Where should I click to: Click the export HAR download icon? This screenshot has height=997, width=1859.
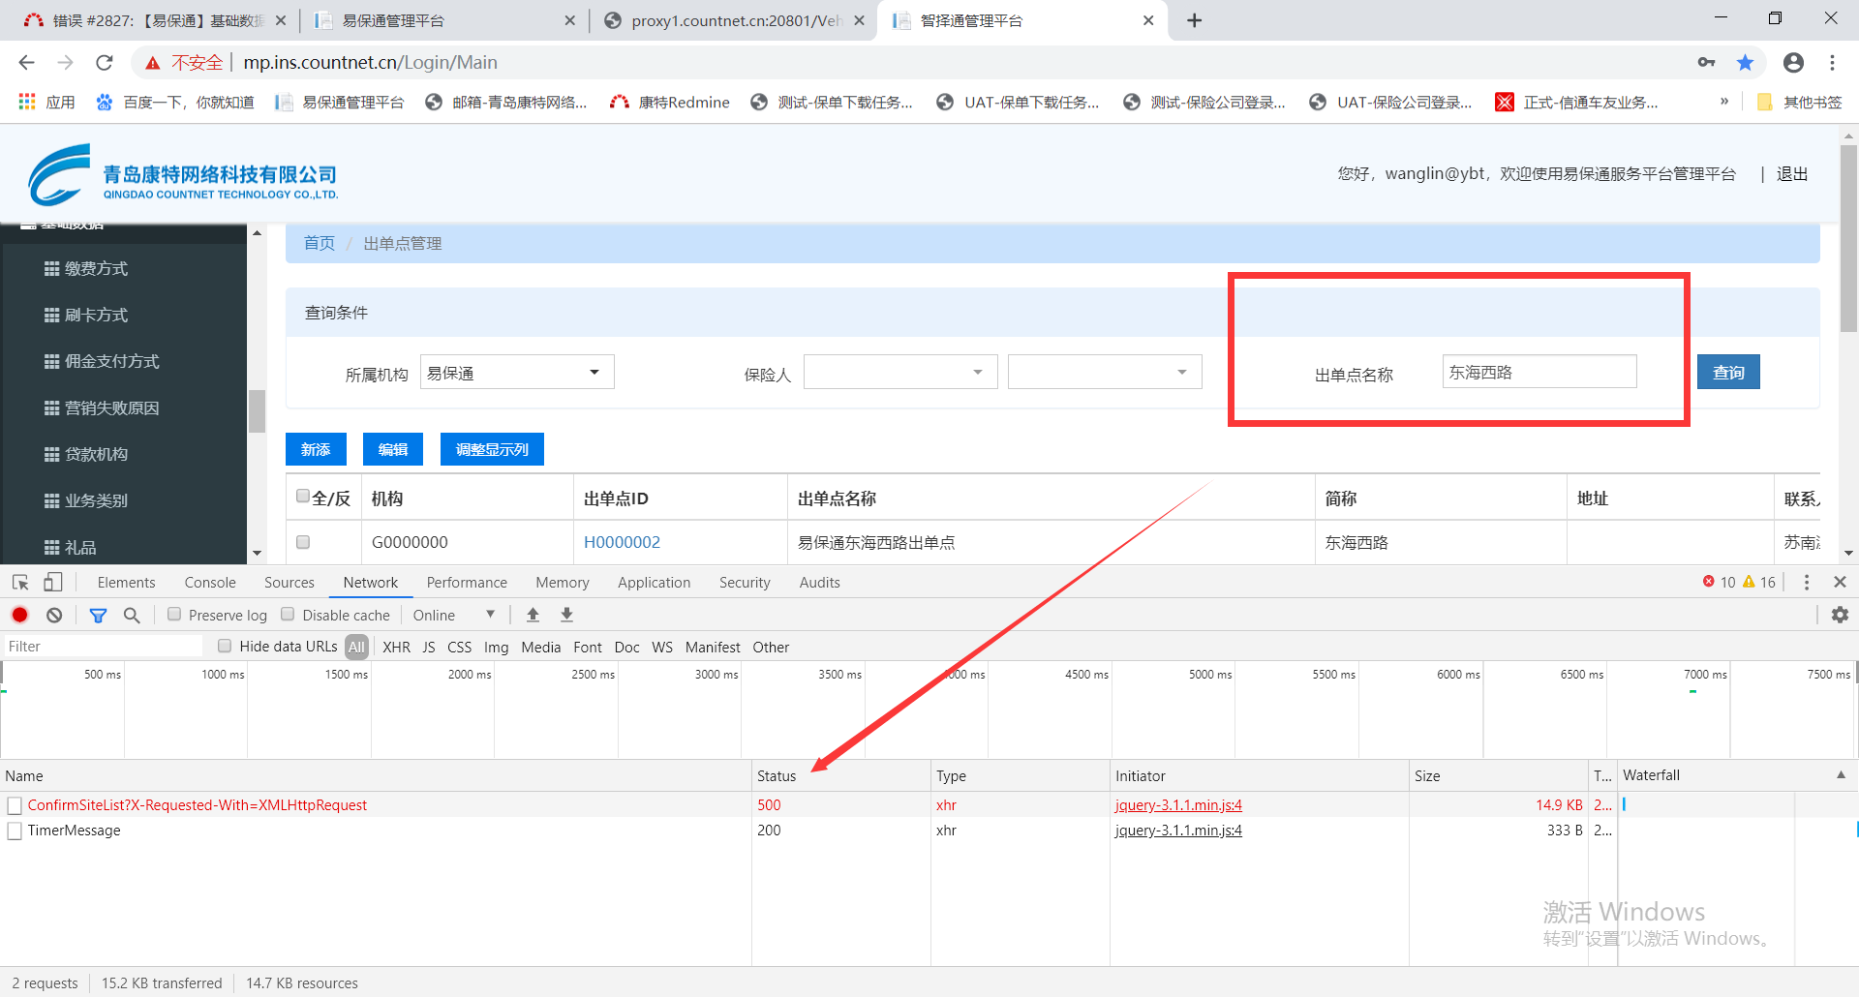pyautogui.click(x=567, y=615)
